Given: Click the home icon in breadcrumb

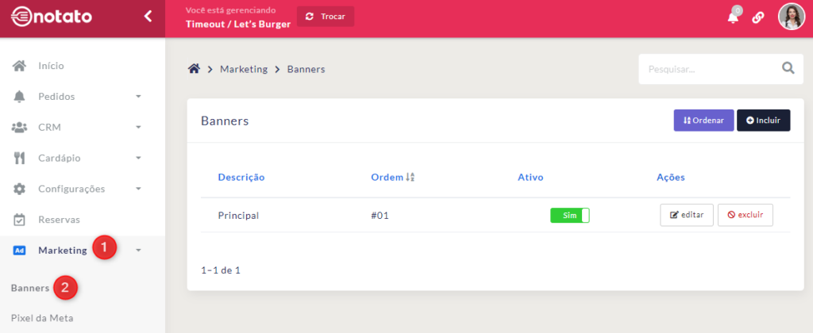Looking at the screenshot, I should (193, 69).
